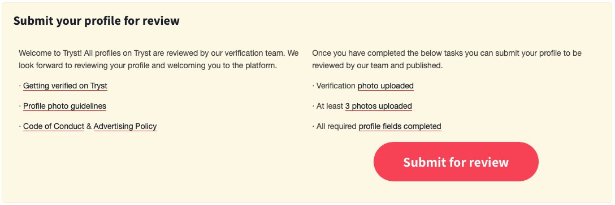Click the 'At least' text
This screenshot has width=615, height=205.
pyautogui.click(x=330, y=106)
